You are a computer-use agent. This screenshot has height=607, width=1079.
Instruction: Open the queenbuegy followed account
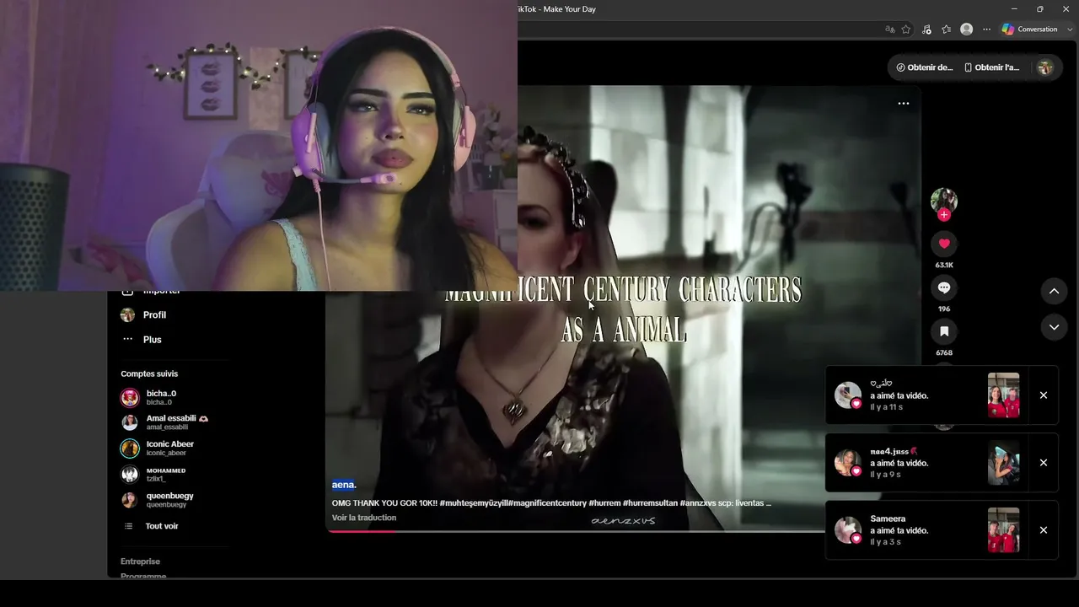[157, 500]
